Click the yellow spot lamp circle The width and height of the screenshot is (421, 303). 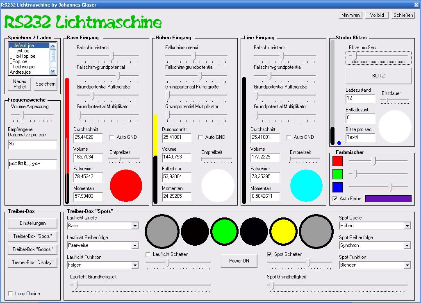coord(283,232)
